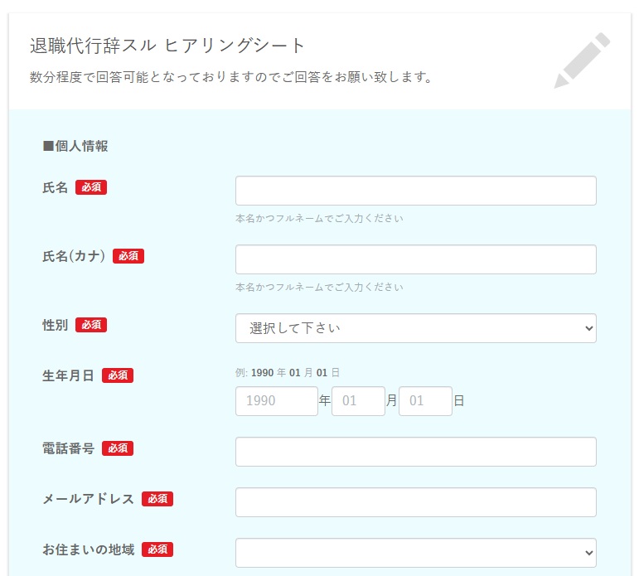The height and width of the screenshot is (576, 639).
Task: Click the 必須 badge next to メールアドレス
Action: click(157, 499)
